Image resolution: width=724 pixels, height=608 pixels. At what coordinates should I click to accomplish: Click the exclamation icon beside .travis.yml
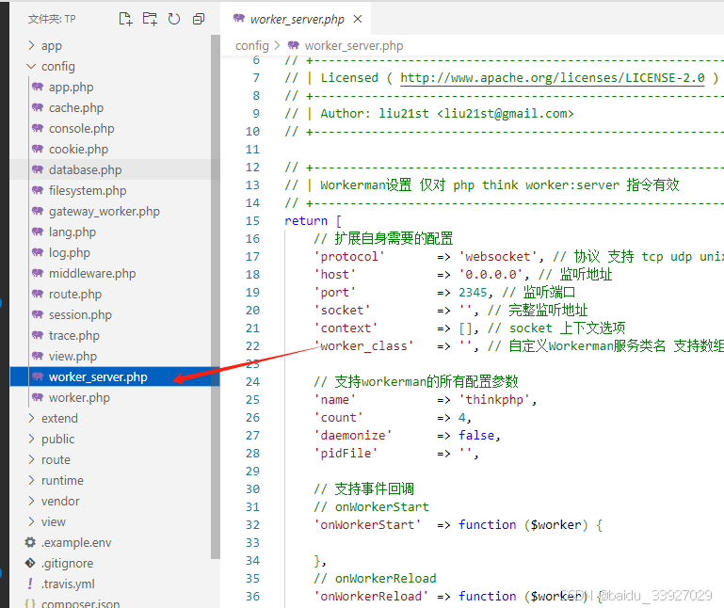point(30,584)
